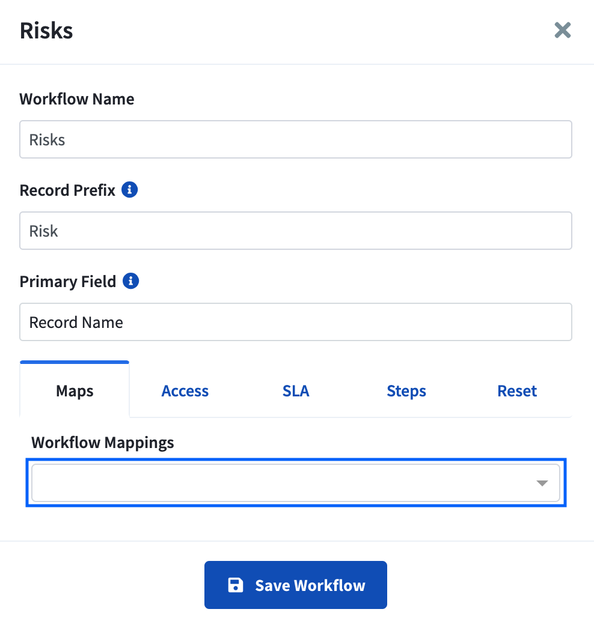Open the Steps tab
The width and height of the screenshot is (594, 624).
406,390
